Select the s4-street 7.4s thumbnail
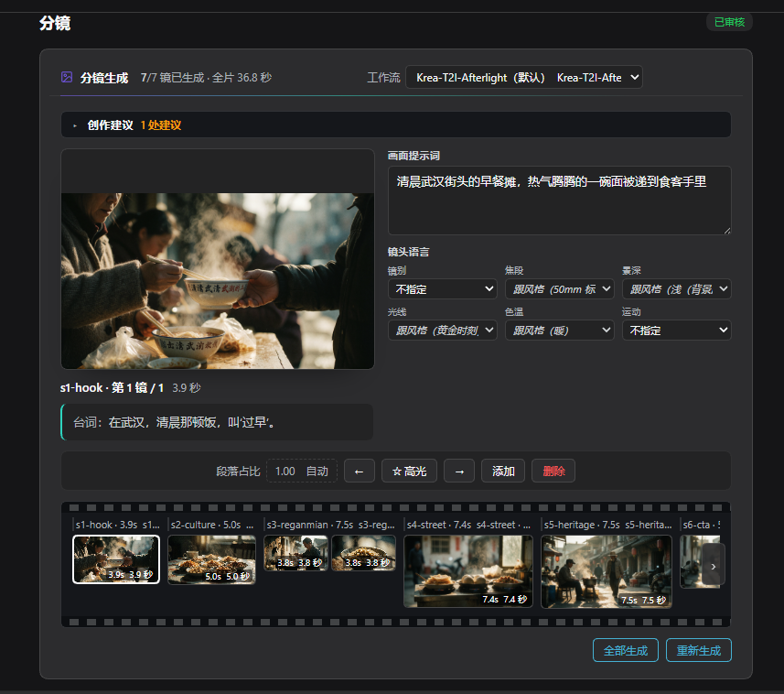This screenshot has height=694, width=784. click(468, 571)
